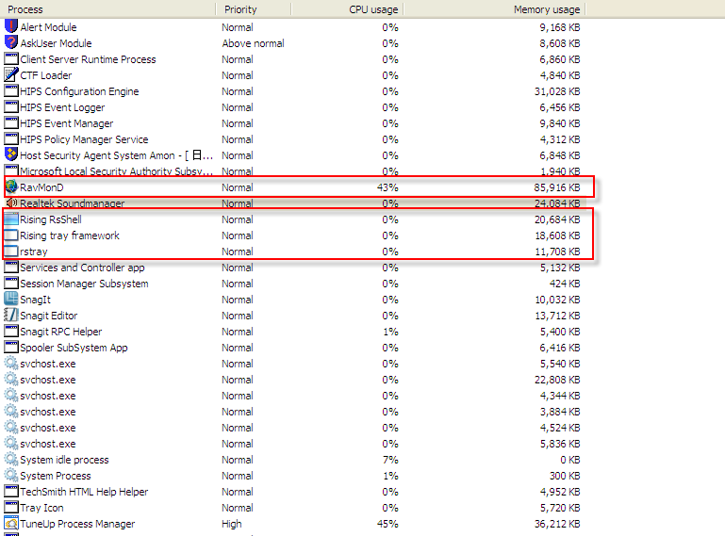
Task: Click the HIPS Policy Manager Service icon
Action: pos(11,138)
